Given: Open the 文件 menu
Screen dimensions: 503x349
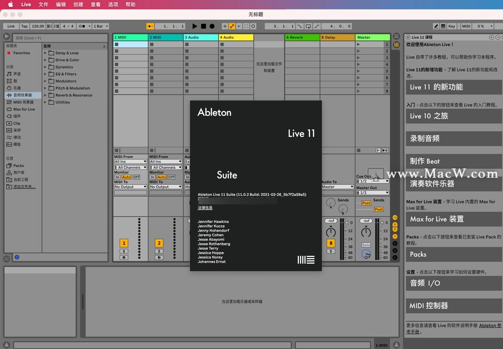Looking at the screenshot, I should pyautogui.click(x=44, y=4).
